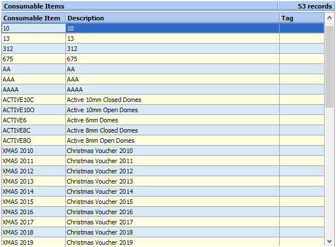Viewport: 336px width, 247px height.
Task: Select item XMAS 2012
Action: pos(34,171)
